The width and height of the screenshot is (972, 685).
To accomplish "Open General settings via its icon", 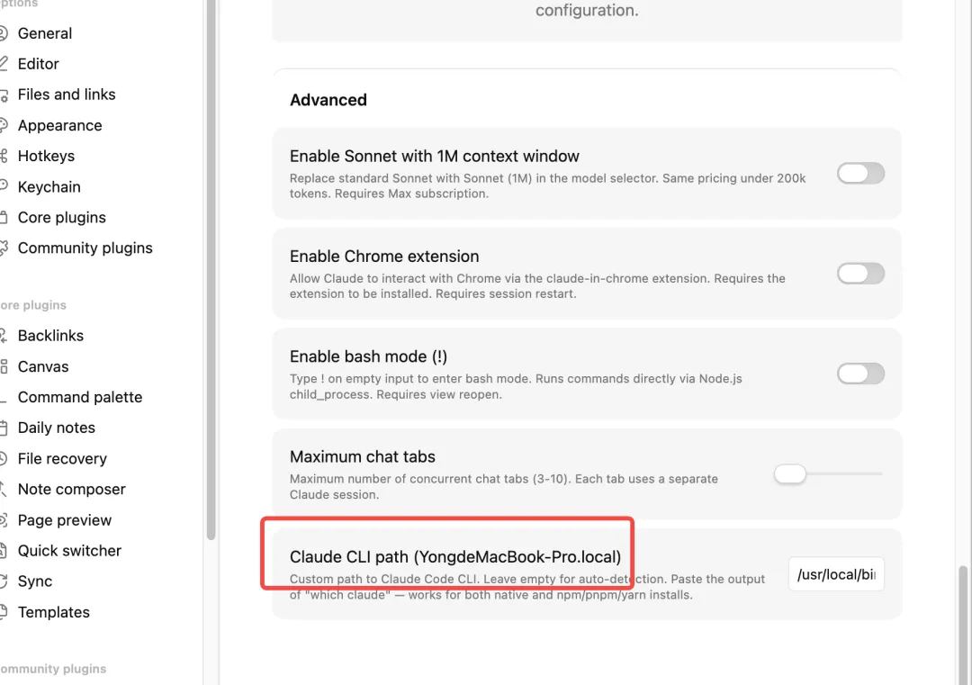I will coord(3,33).
